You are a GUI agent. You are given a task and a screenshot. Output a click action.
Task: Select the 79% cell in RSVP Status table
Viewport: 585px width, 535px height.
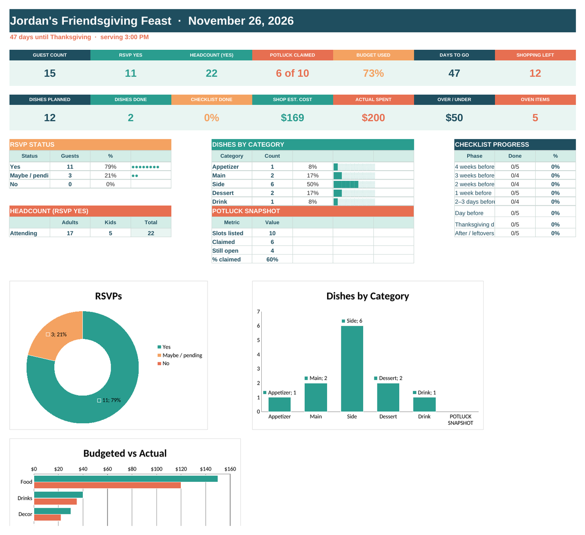click(x=111, y=167)
